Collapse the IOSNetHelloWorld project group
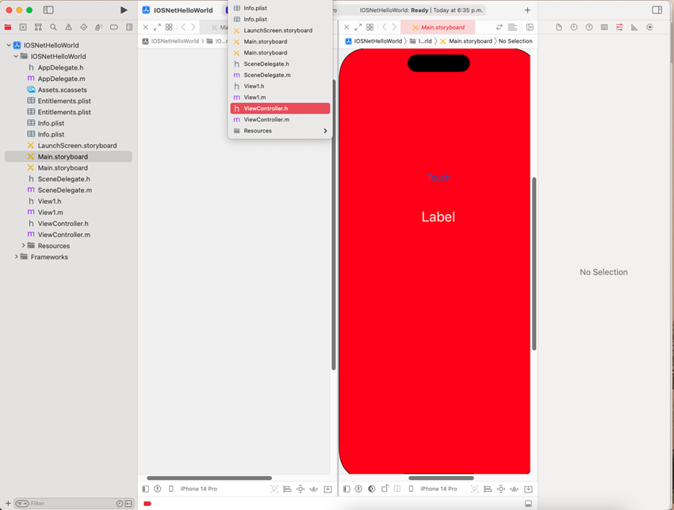Viewport: 674px width, 510px height. 7,45
